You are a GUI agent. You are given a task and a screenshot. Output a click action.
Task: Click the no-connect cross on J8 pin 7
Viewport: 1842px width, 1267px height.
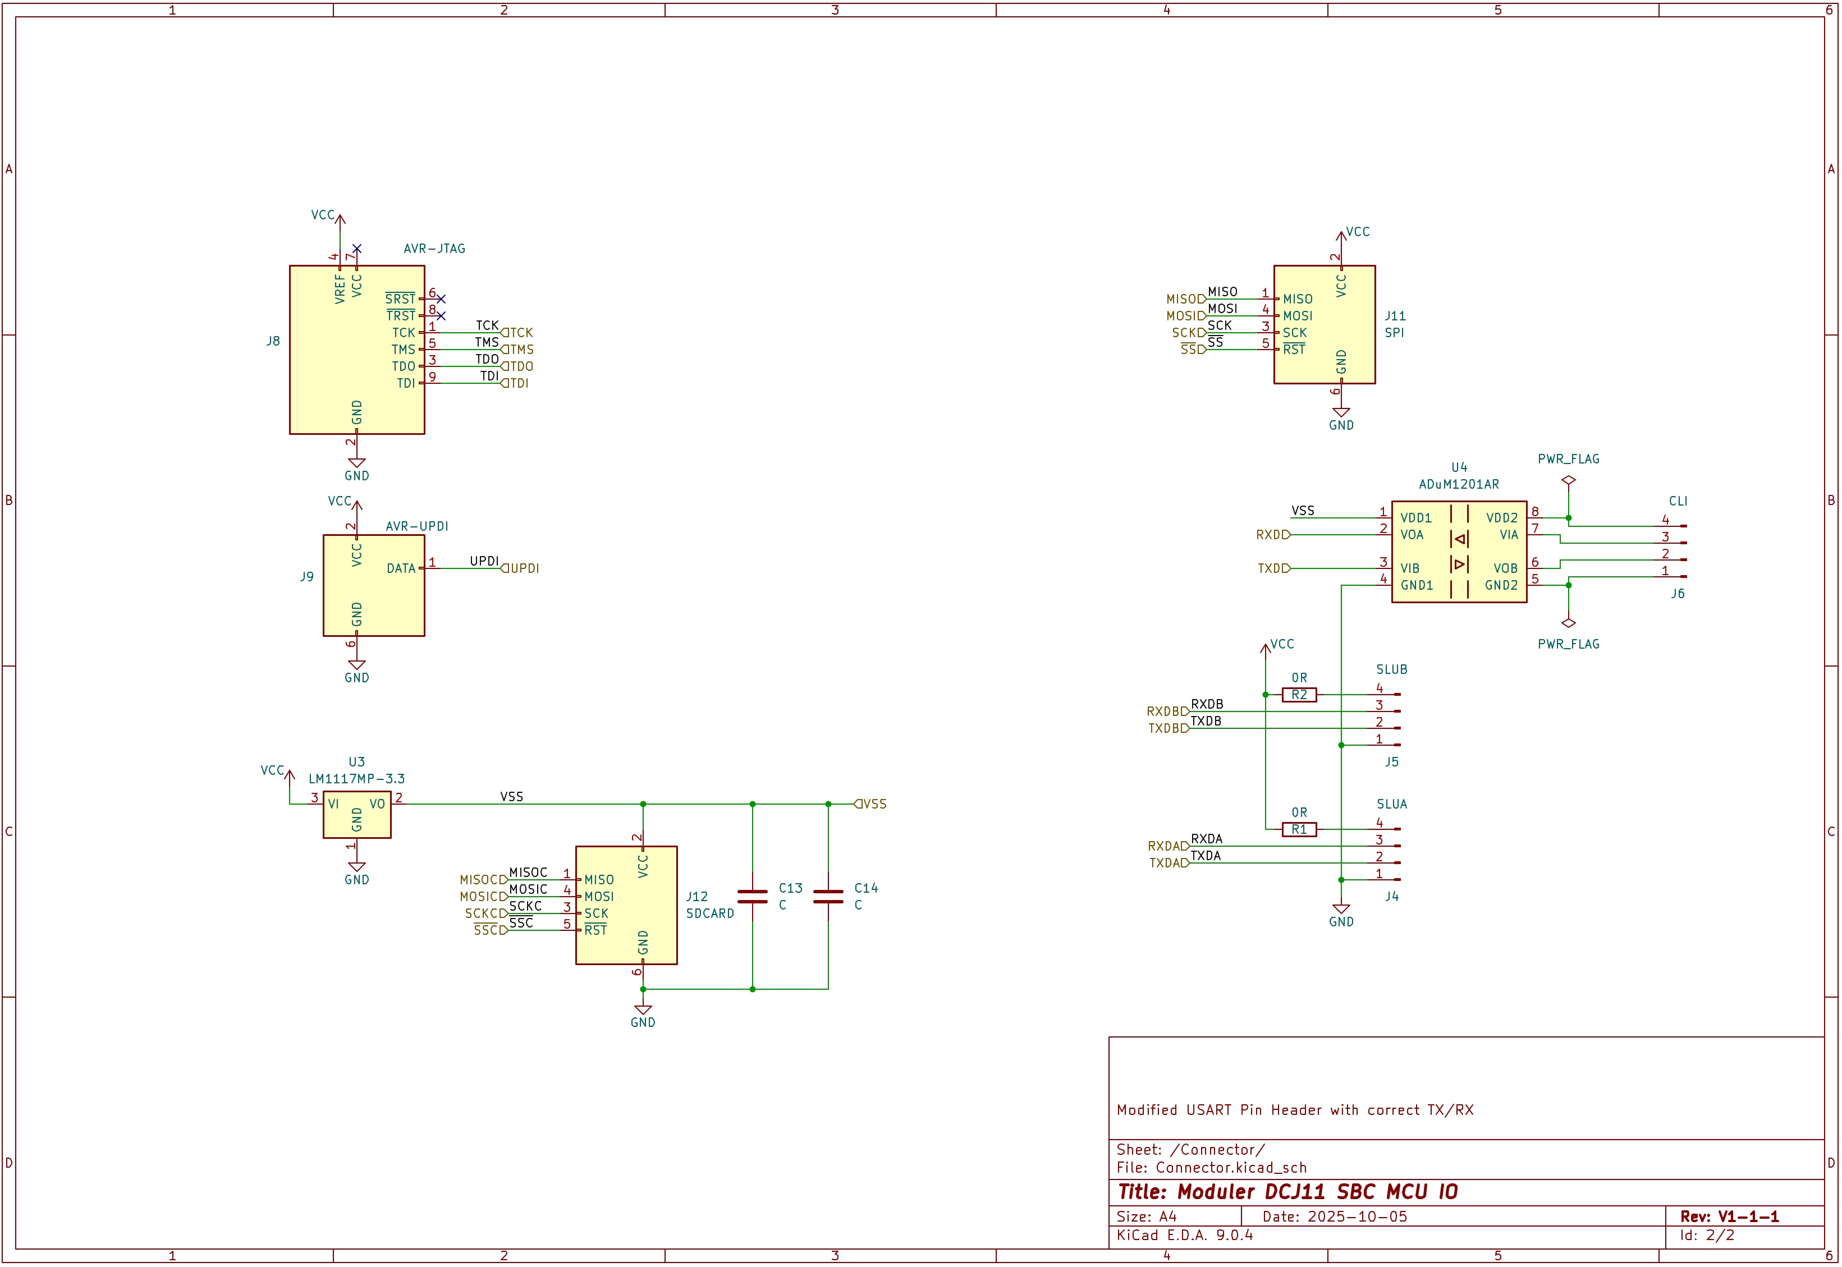pos(359,249)
